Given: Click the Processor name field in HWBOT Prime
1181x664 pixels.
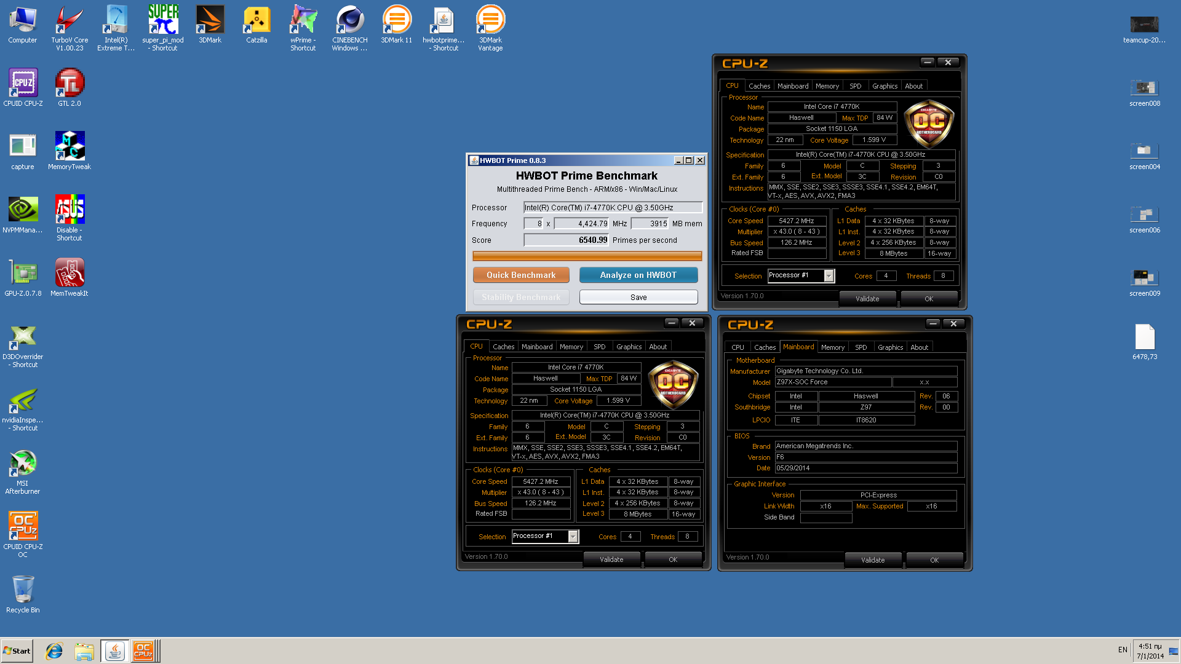Looking at the screenshot, I should [x=613, y=208].
